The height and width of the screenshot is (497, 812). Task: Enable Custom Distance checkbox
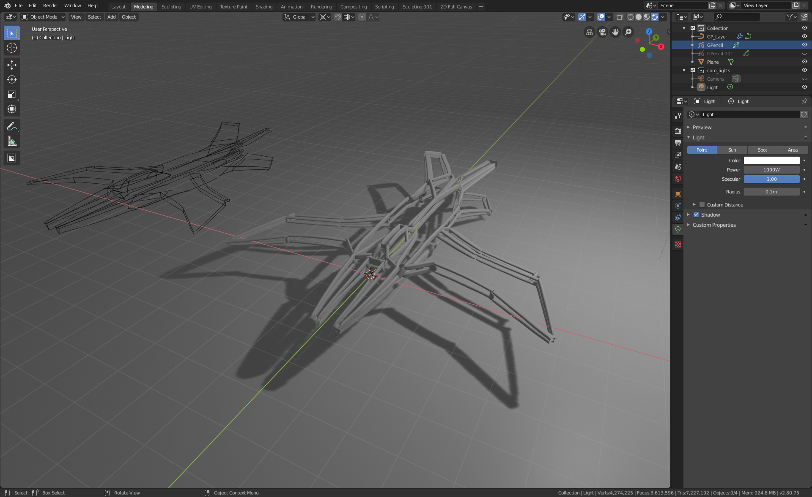point(702,205)
